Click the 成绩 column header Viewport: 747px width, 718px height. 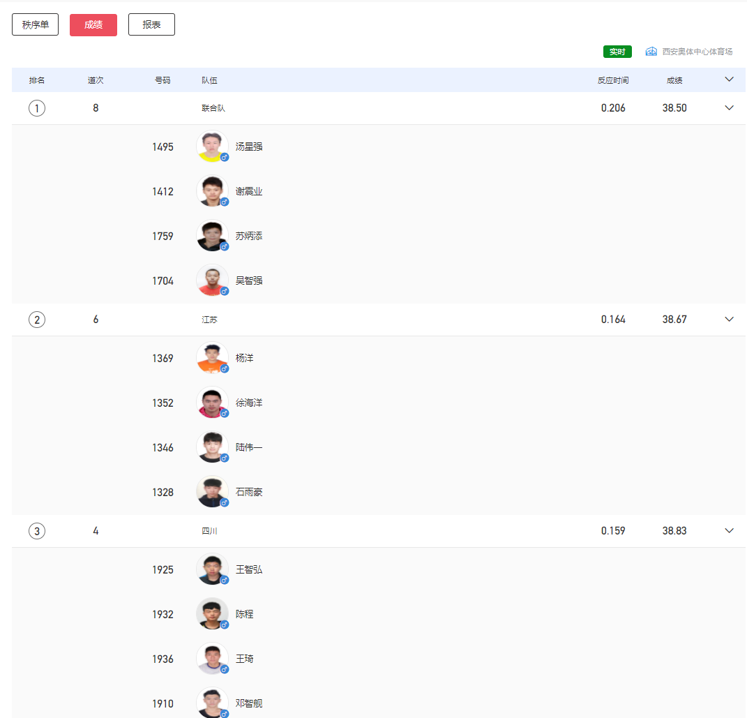(x=674, y=80)
